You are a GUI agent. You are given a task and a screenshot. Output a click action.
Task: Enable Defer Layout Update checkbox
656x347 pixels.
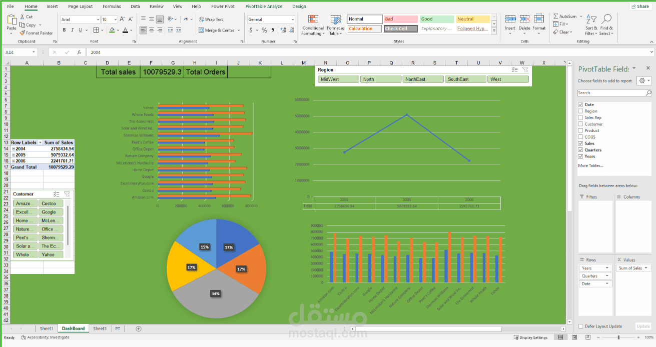click(x=580, y=326)
